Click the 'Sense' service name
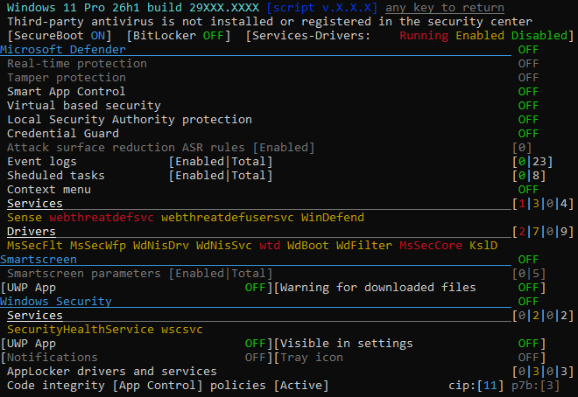The width and height of the screenshot is (578, 397). click(x=25, y=217)
